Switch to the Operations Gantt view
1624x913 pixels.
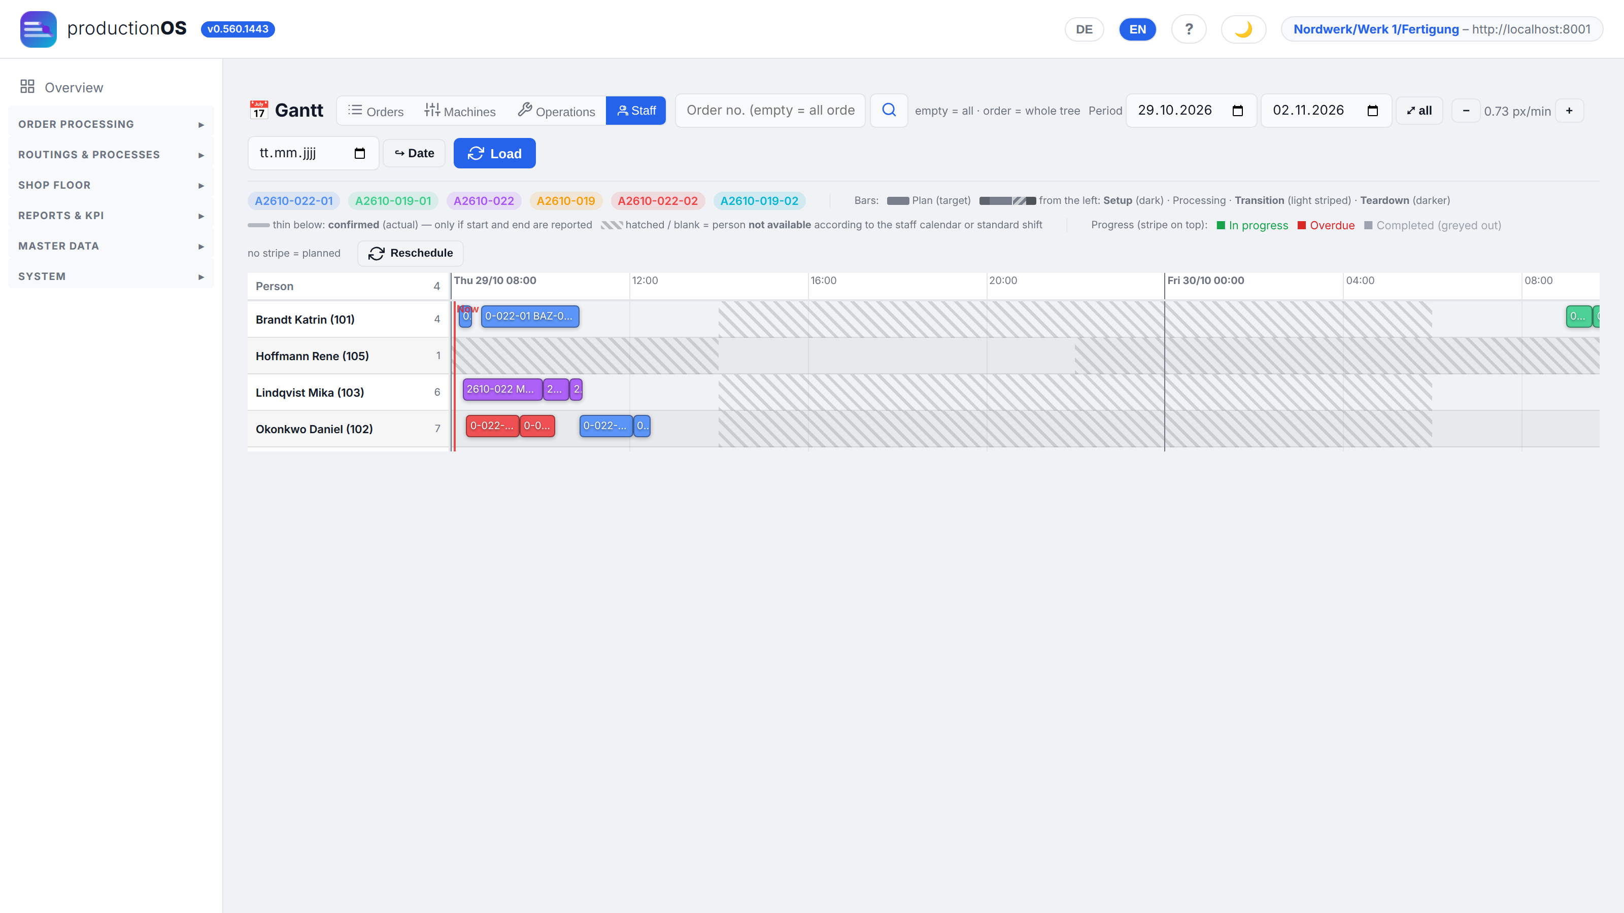[556, 111]
